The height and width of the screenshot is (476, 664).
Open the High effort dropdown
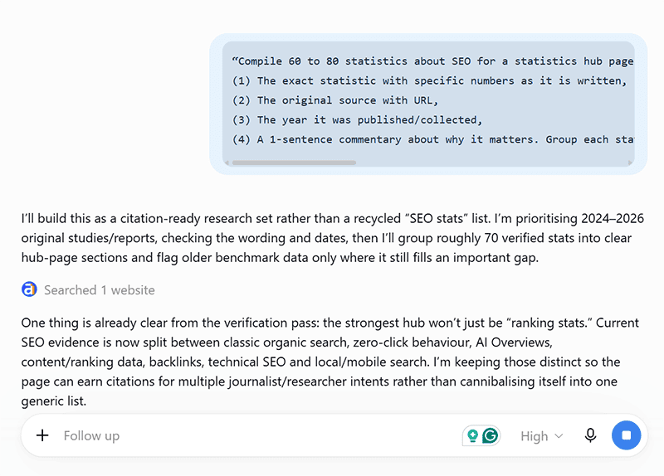pos(542,436)
